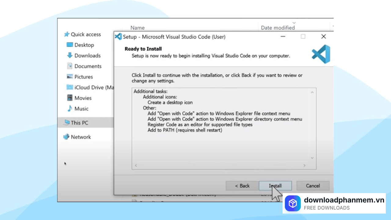Cancel the installation
The height and width of the screenshot is (220, 391).
click(x=313, y=185)
